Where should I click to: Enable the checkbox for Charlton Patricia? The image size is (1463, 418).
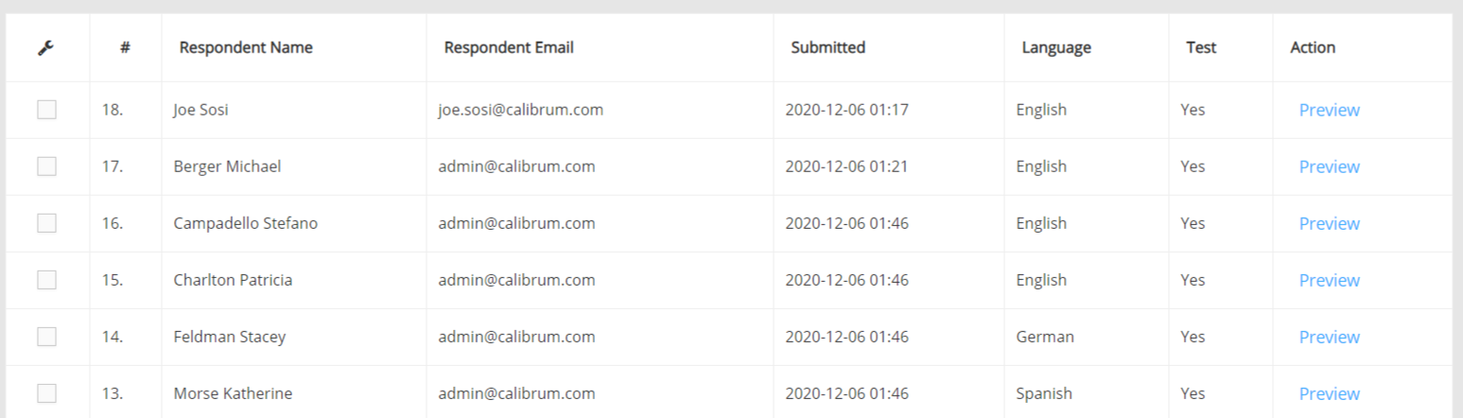(x=46, y=280)
